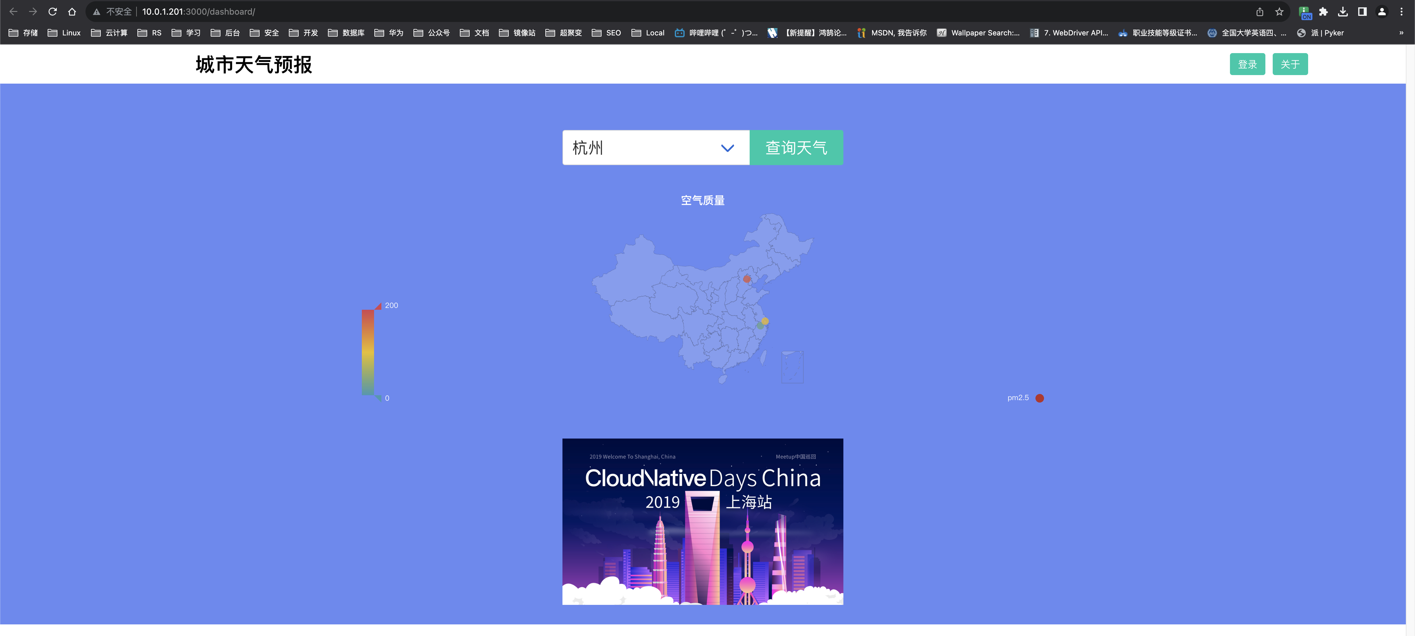Open the WebDriver API bookmark
Viewport: 1415px width, 636px height.
1069,33
